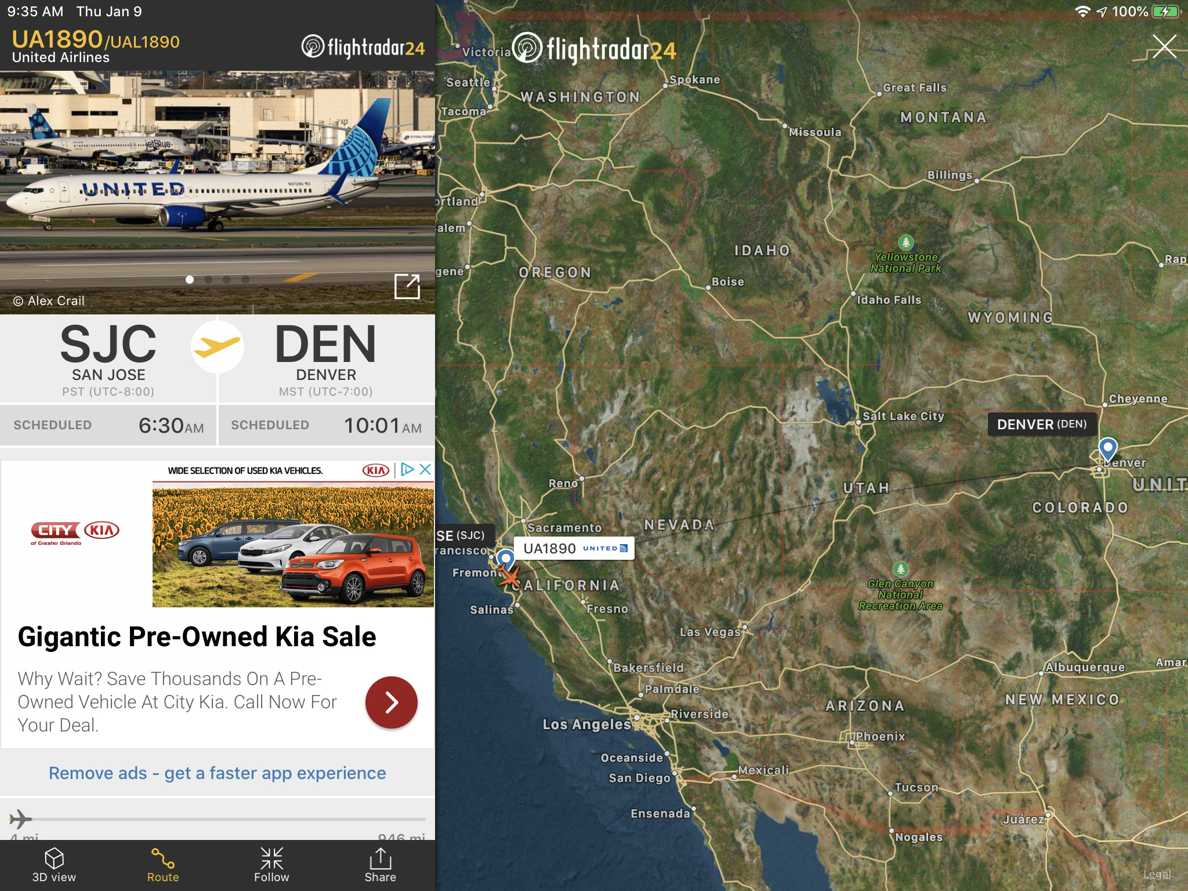Viewport: 1188px width, 891px height.
Task: Open the 3D view of the flight
Action: [x=54, y=865]
